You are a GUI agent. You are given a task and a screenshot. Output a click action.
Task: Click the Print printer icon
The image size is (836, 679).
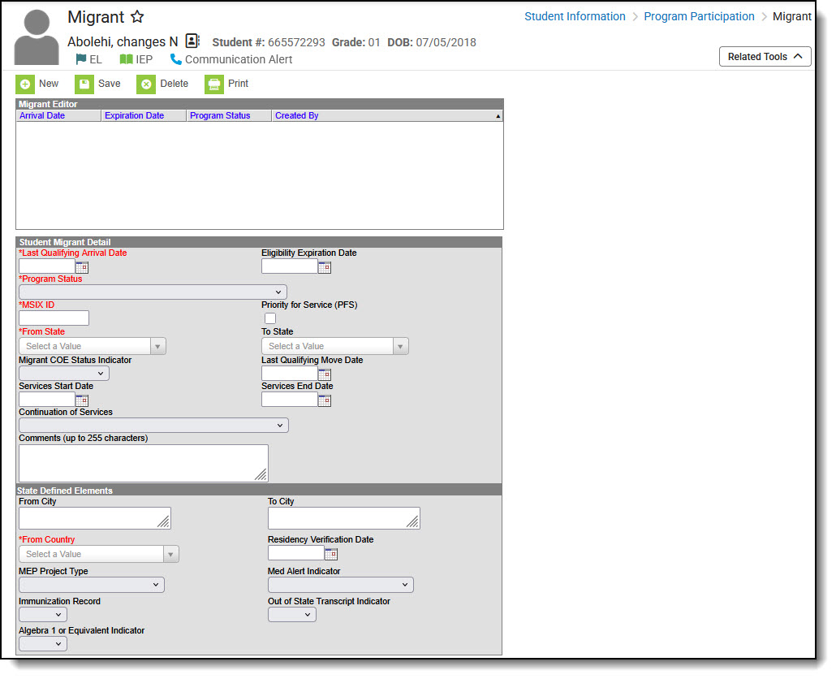click(213, 84)
